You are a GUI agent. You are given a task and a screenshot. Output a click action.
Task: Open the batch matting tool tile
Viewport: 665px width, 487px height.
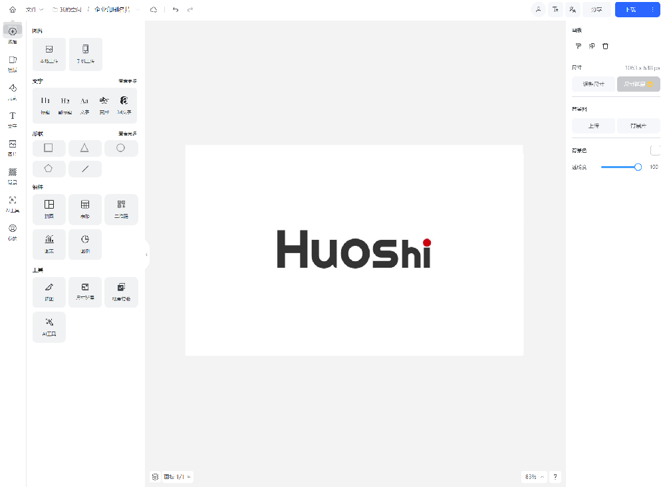tap(121, 292)
